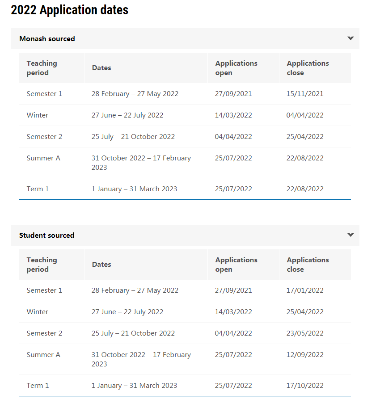
Task: Collapse the Monash sourced accordion chevron
Action: coord(350,38)
